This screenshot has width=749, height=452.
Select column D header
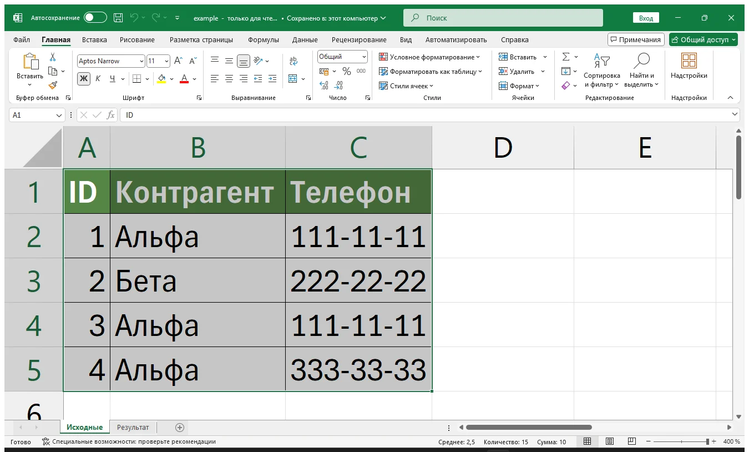click(x=503, y=148)
